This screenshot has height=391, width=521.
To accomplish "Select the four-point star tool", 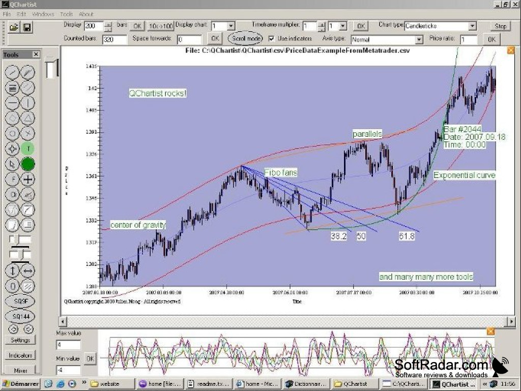I will tap(12, 148).
